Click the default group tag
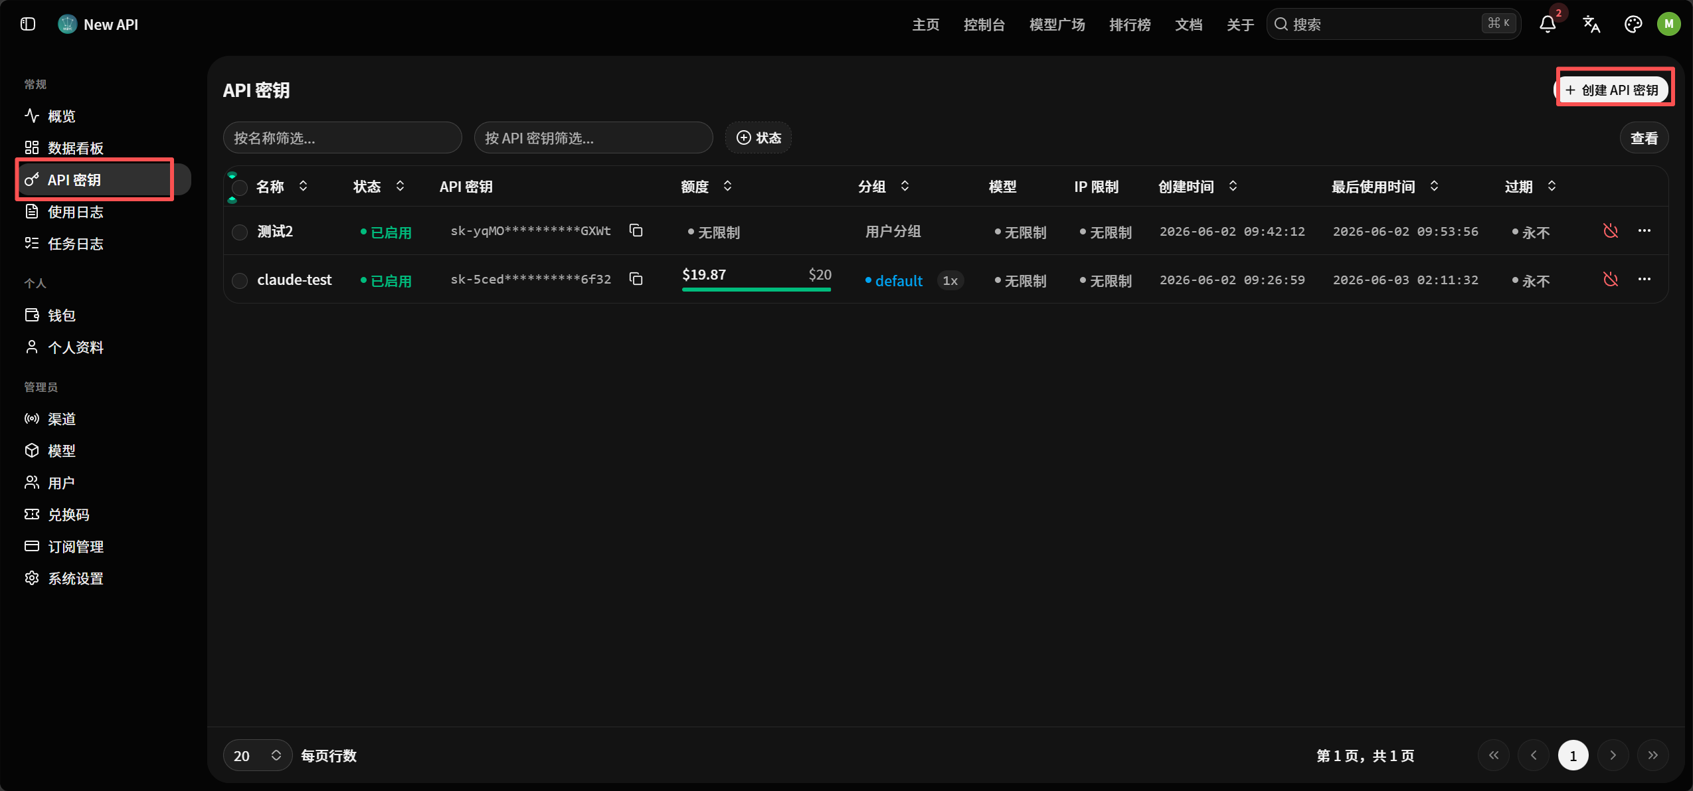Viewport: 1693px width, 791px height. (x=894, y=281)
